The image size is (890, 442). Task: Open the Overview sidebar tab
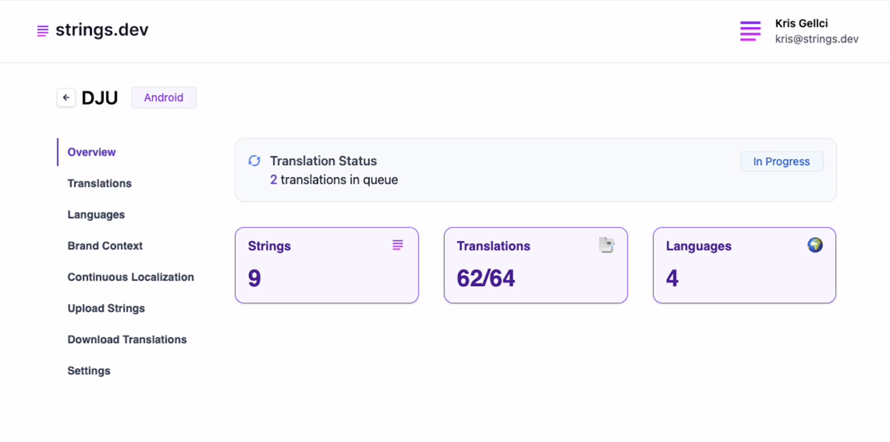[92, 152]
